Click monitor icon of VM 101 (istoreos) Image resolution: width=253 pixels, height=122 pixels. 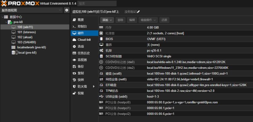13,32
